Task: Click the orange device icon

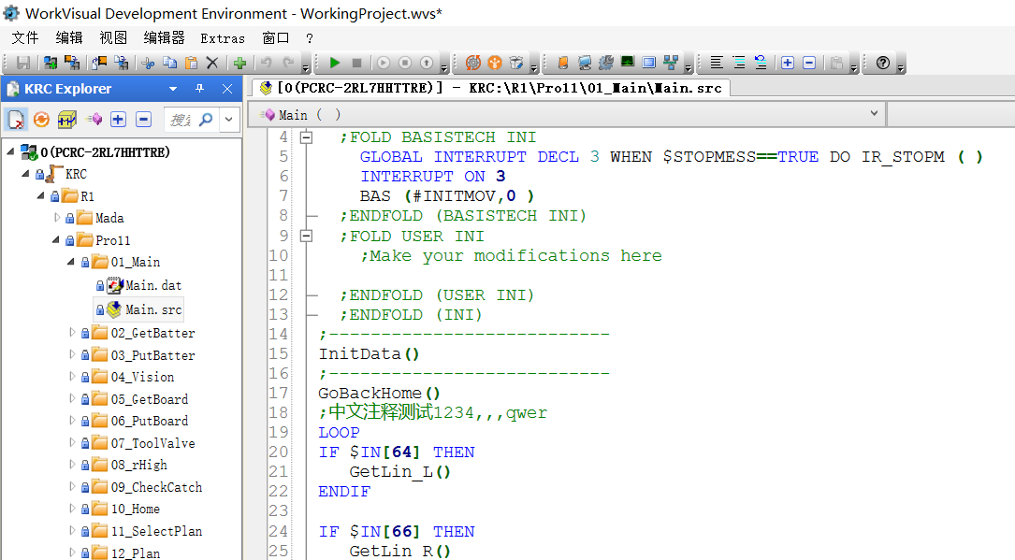Action: [x=563, y=63]
